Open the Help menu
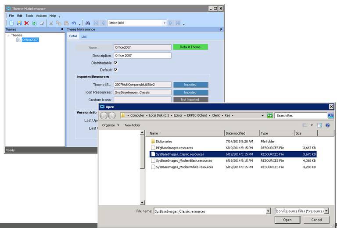Screen dimensions: 337x228 (x=53, y=16)
